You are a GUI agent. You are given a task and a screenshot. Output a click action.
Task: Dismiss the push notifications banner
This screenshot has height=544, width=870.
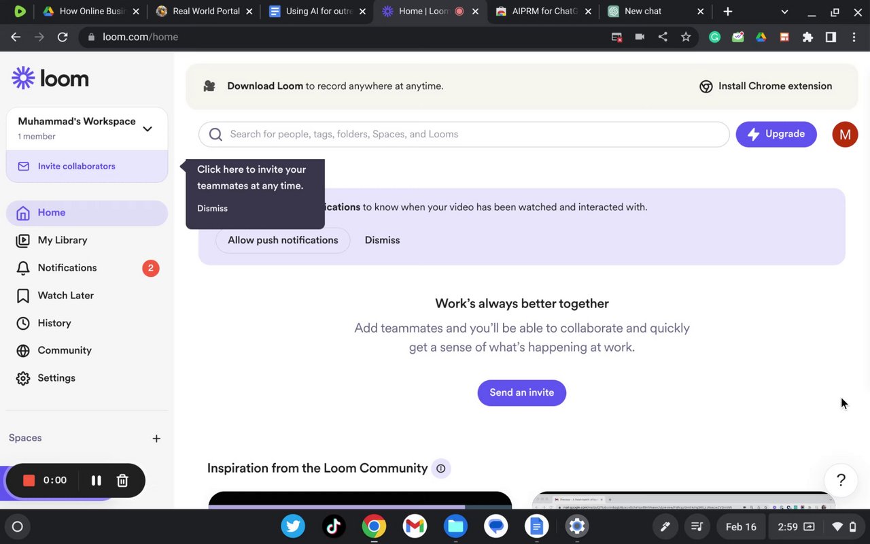382,240
